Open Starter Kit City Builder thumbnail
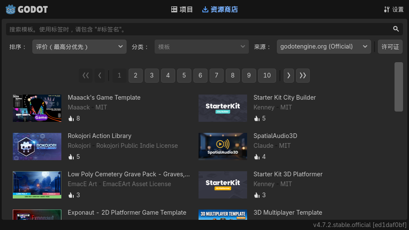This screenshot has height=230, width=409. [223, 108]
